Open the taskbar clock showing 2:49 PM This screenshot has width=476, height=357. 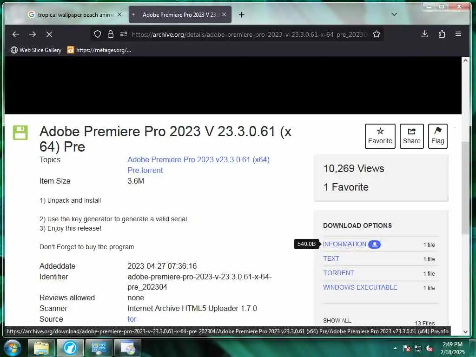452,348
